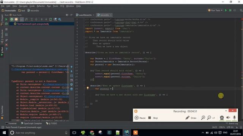The width and height of the screenshot is (243, 136).
Task: Click the pin tab icon in Run panel
Action: tap(6, 40)
